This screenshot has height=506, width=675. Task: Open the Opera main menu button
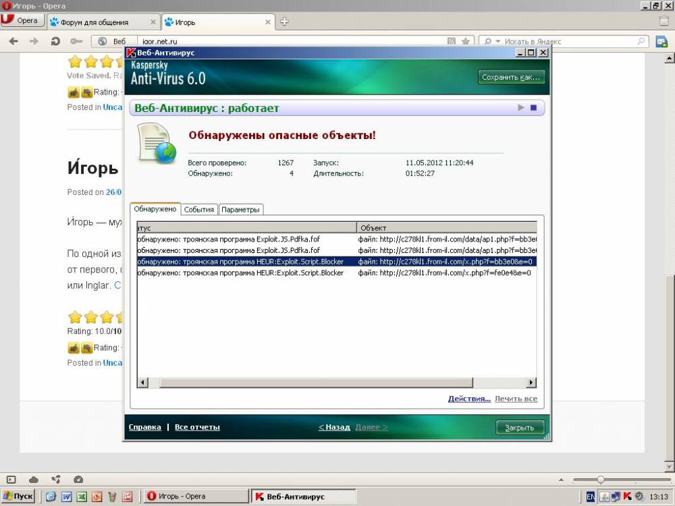tap(22, 20)
